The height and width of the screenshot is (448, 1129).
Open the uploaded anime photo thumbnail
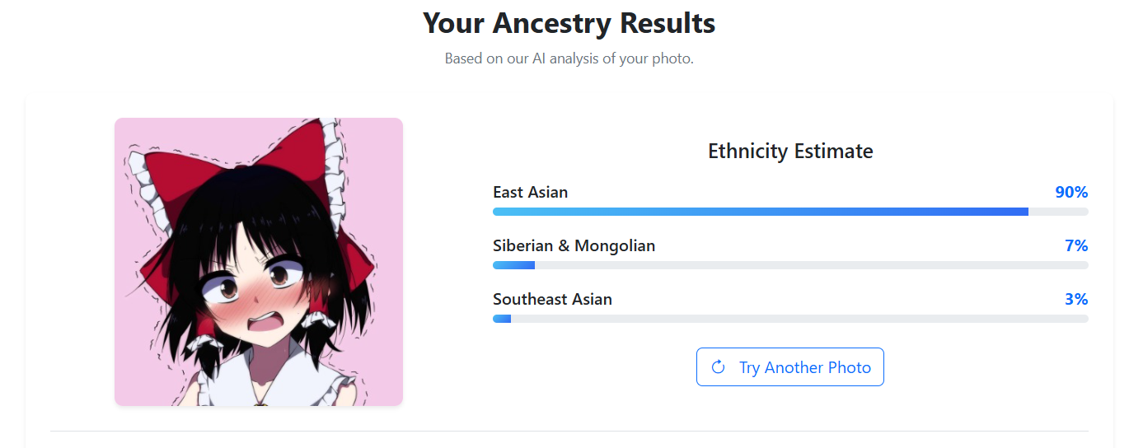click(x=258, y=262)
